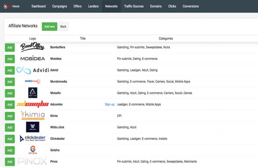
Task: Open Traffic Sources page
Action: pos(134,6)
